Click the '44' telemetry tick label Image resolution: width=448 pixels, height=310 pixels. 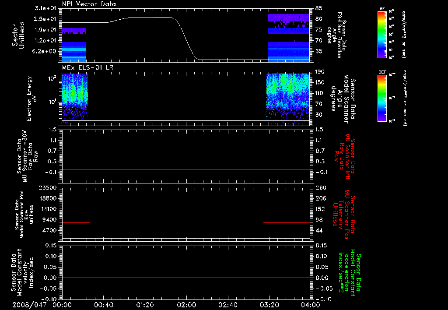click(319, 230)
